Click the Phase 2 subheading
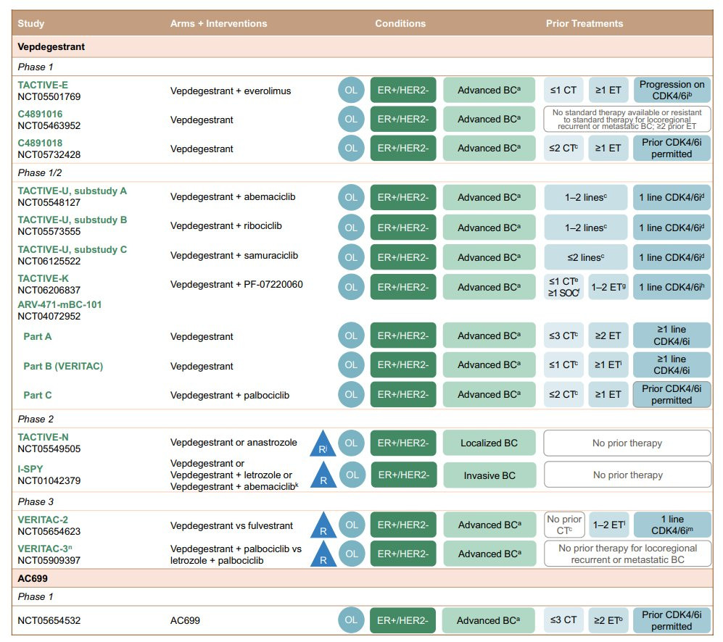Screen dimensions: 723x642 (x=36, y=419)
